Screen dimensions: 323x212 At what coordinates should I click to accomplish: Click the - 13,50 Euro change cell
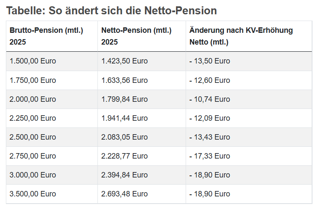[210, 61]
